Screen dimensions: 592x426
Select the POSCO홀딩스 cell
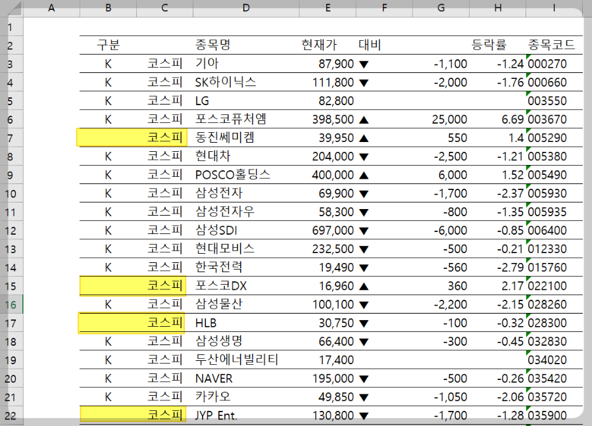pyautogui.click(x=246, y=175)
